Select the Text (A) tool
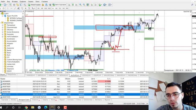Viewport: 196px width, 110px height. (26, 8)
